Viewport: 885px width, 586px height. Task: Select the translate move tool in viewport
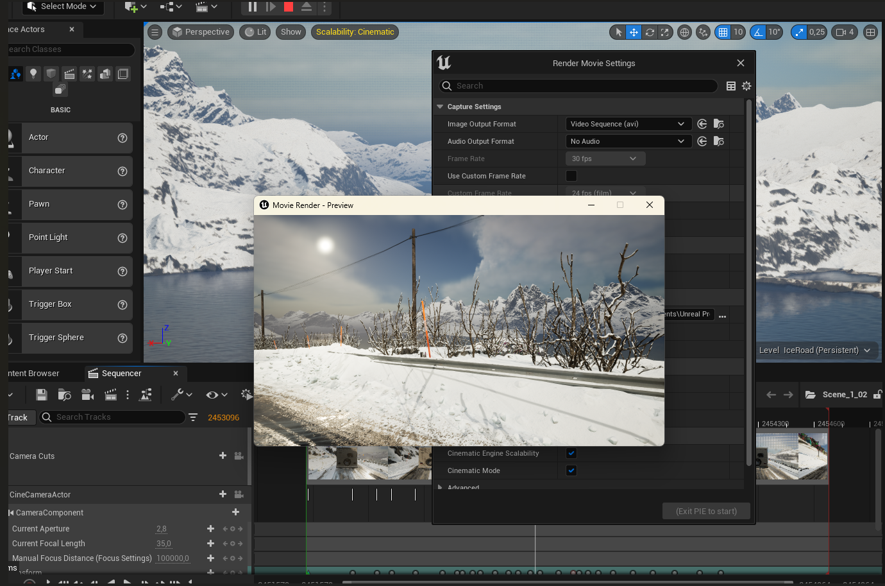634,32
